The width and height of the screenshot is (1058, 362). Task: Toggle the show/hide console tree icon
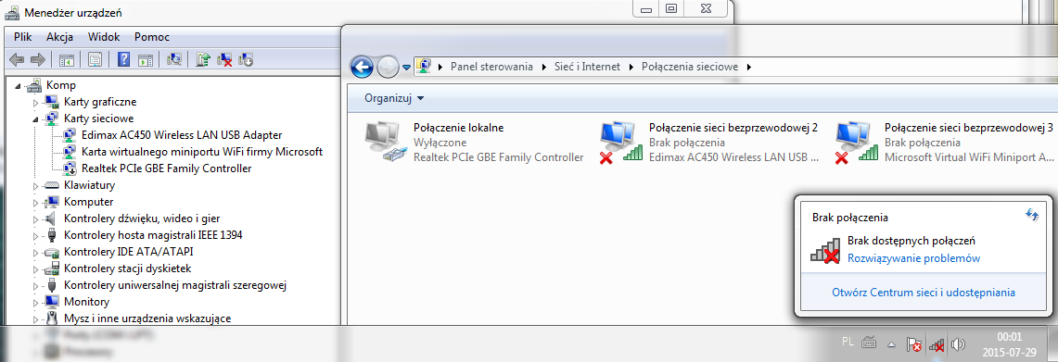66,59
